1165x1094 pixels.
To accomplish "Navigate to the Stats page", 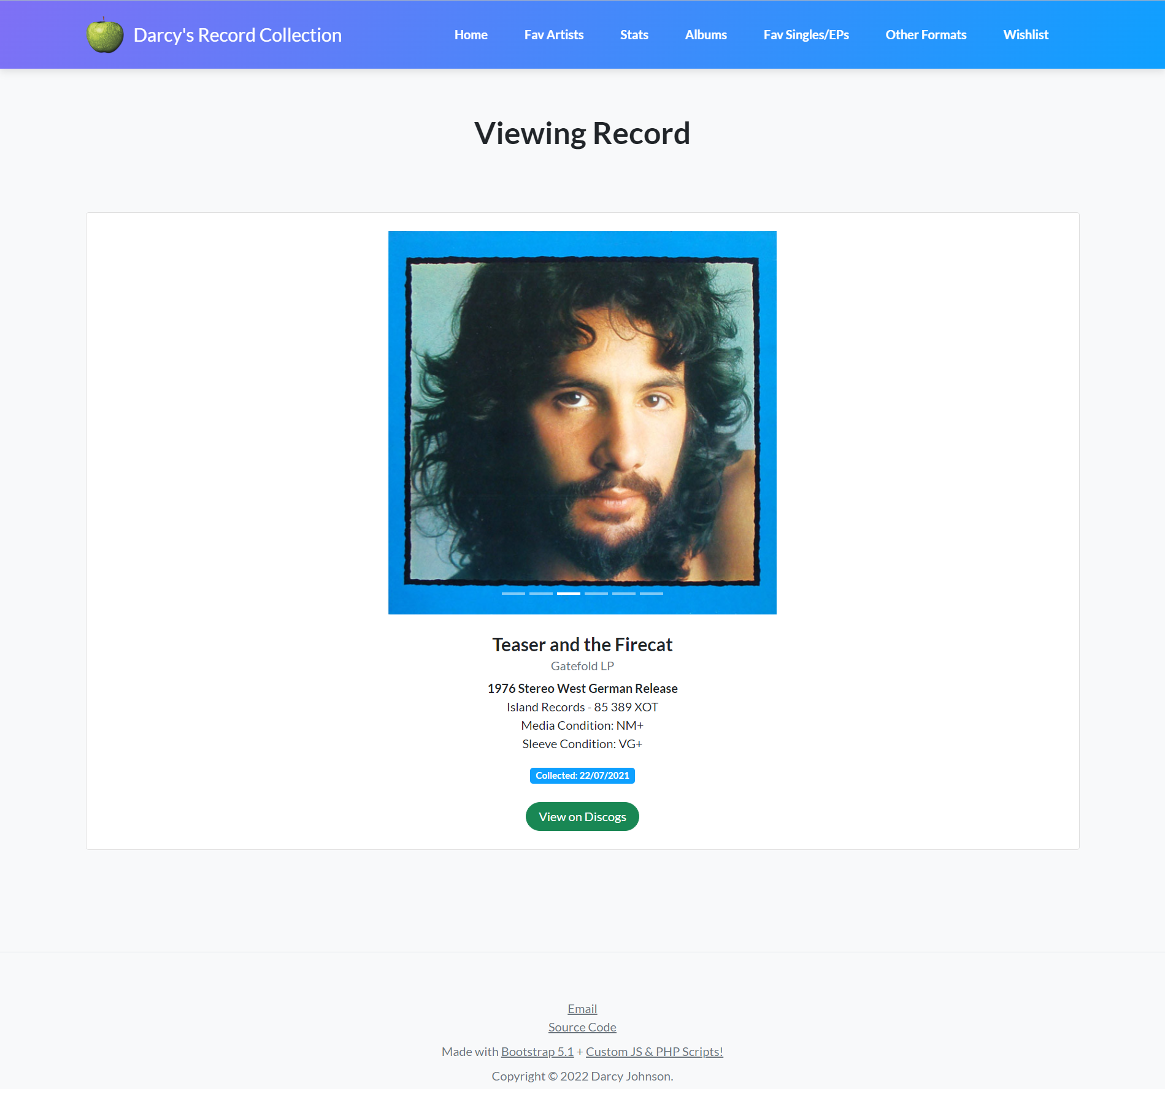I will coord(634,35).
